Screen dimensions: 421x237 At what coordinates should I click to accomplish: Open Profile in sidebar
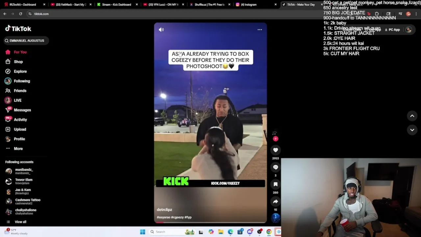point(15,139)
